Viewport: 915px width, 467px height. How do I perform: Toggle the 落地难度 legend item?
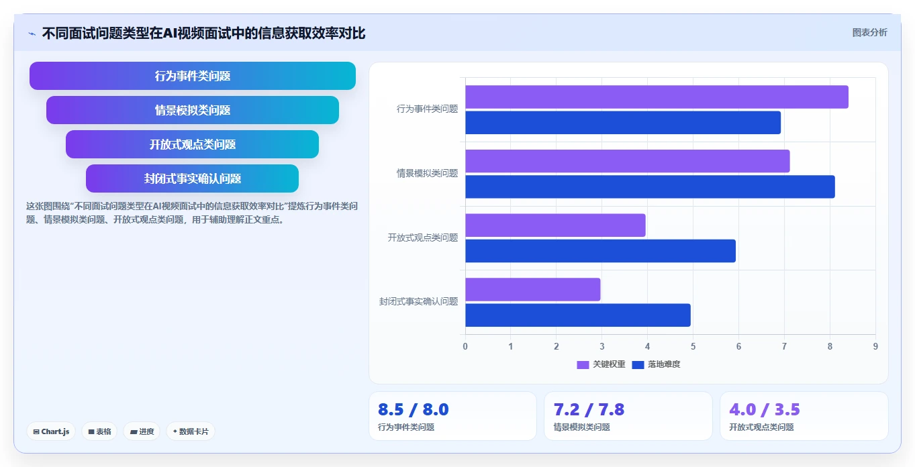coord(656,364)
